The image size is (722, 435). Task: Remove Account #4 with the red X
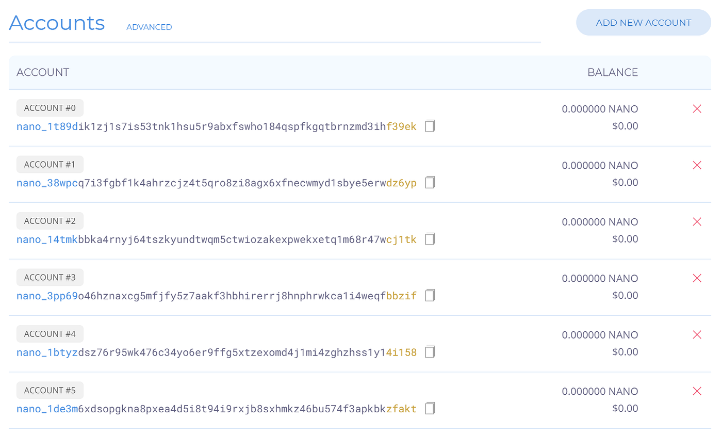tap(697, 334)
